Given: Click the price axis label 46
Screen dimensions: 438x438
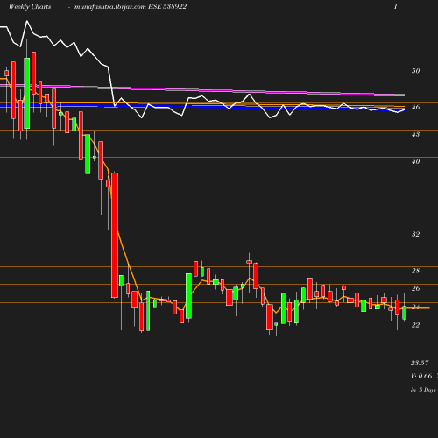Looking at the screenshot, I should tap(415, 107).
